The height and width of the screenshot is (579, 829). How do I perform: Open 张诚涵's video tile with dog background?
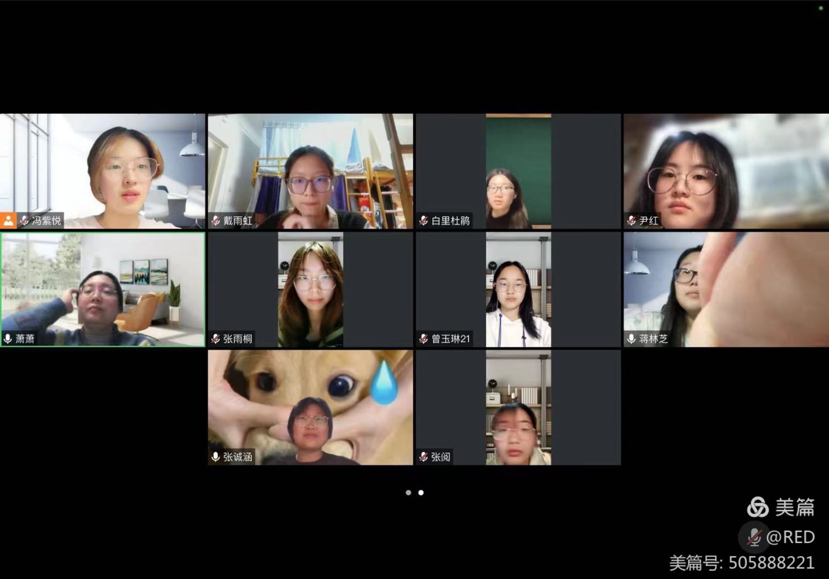pyautogui.click(x=310, y=406)
